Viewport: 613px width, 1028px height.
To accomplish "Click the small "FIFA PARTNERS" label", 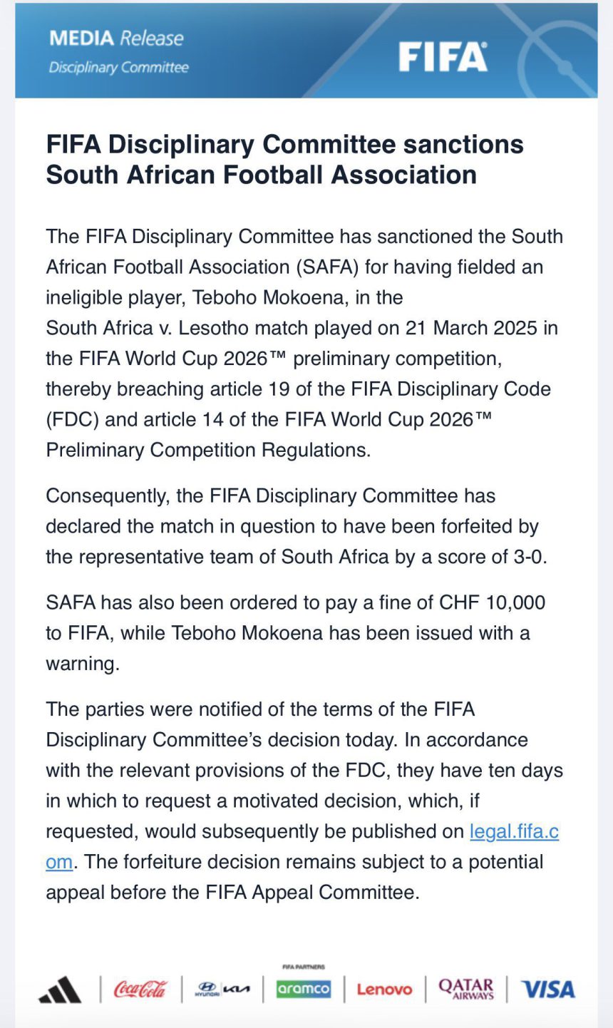I will (304, 967).
